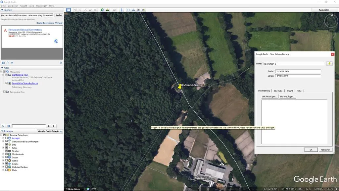Click the yellow pushpin on the map
Screen dimensions: 339x191
point(180,87)
